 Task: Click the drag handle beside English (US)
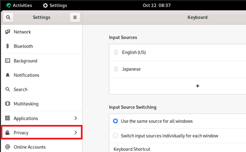116,52
